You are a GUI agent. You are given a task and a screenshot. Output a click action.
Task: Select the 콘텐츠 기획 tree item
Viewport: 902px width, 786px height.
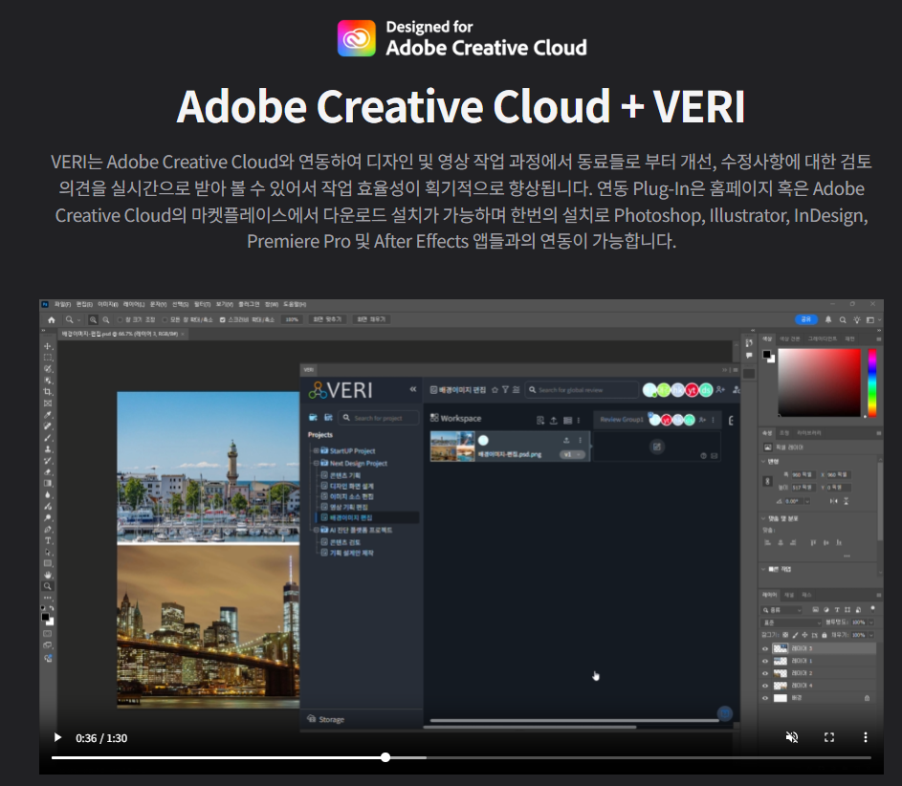[345, 475]
